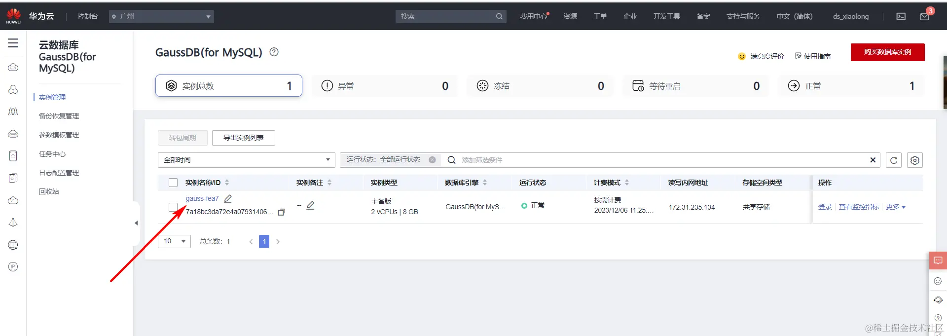Remove the running status filter tag

tap(432, 160)
